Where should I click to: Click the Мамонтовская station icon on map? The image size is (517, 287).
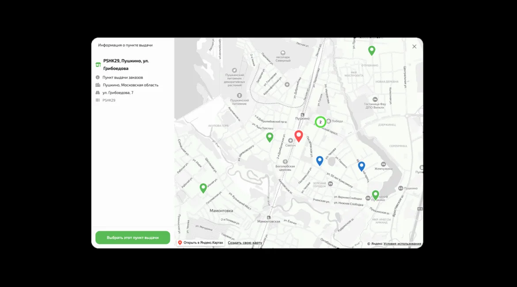269,217
